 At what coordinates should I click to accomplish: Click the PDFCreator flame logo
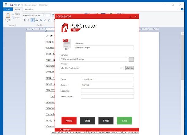[65, 28]
